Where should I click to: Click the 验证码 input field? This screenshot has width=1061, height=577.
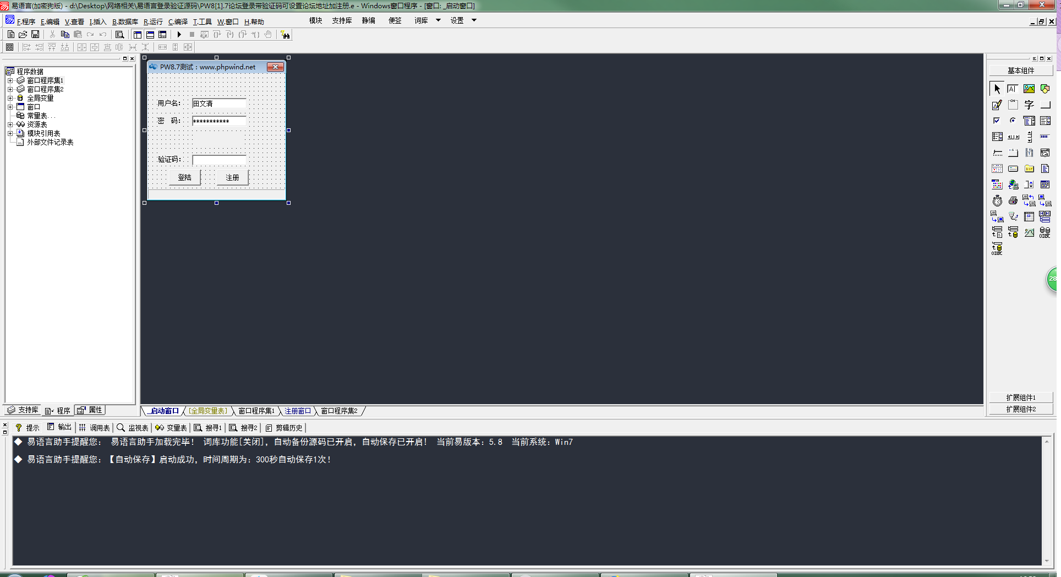point(219,160)
